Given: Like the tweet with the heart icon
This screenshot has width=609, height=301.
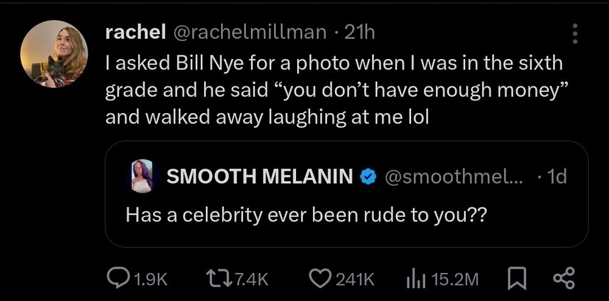Looking at the screenshot, I should pos(319,279).
